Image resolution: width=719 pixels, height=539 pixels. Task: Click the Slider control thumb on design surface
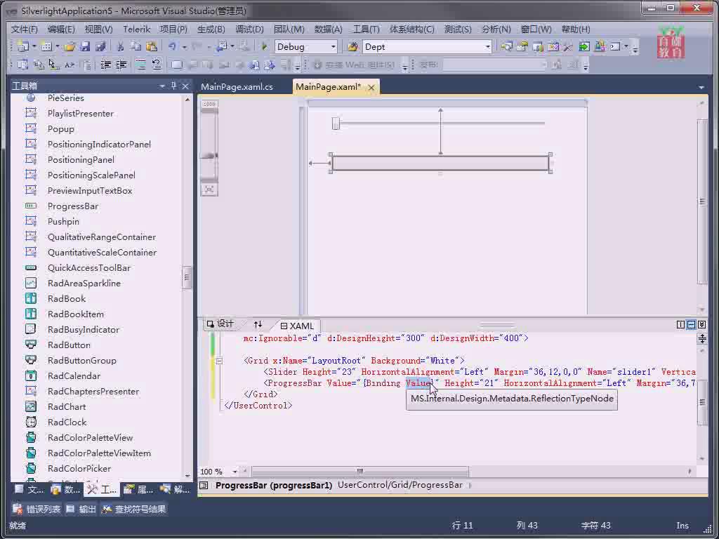[336, 123]
